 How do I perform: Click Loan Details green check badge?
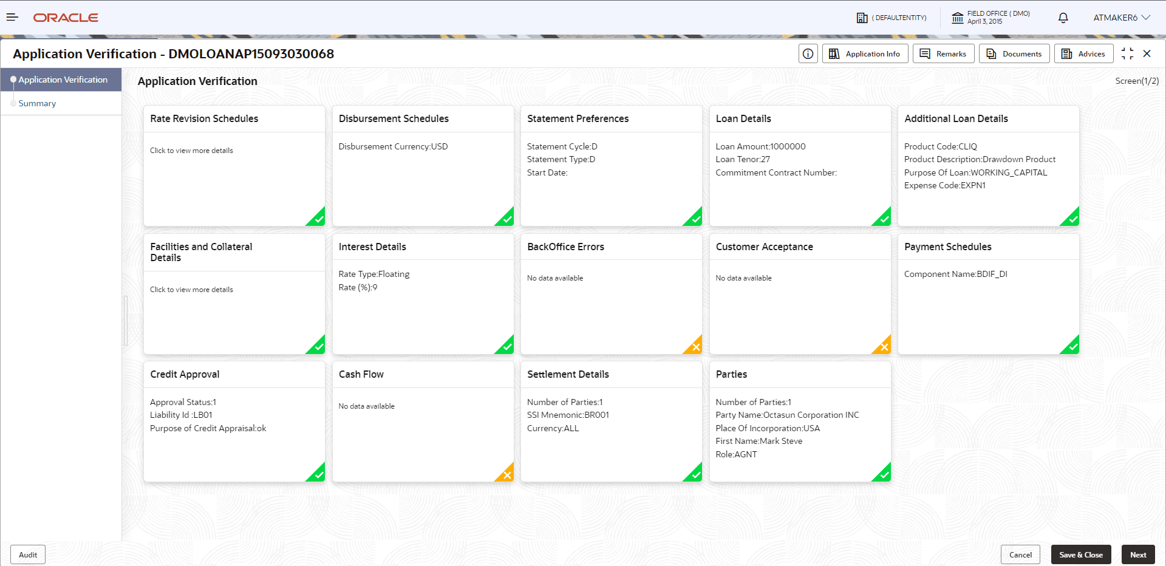pyautogui.click(x=884, y=219)
